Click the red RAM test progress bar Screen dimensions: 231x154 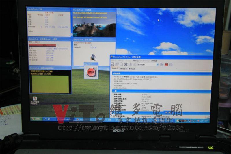point(43,45)
